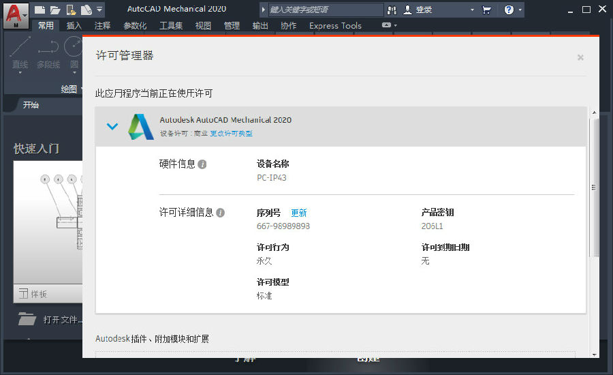
Task: Expand the search box arrow on its left
Action: (x=264, y=10)
